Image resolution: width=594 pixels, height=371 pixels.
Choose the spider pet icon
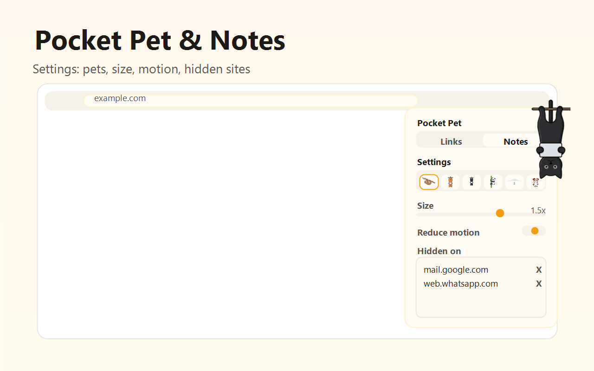(x=514, y=182)
